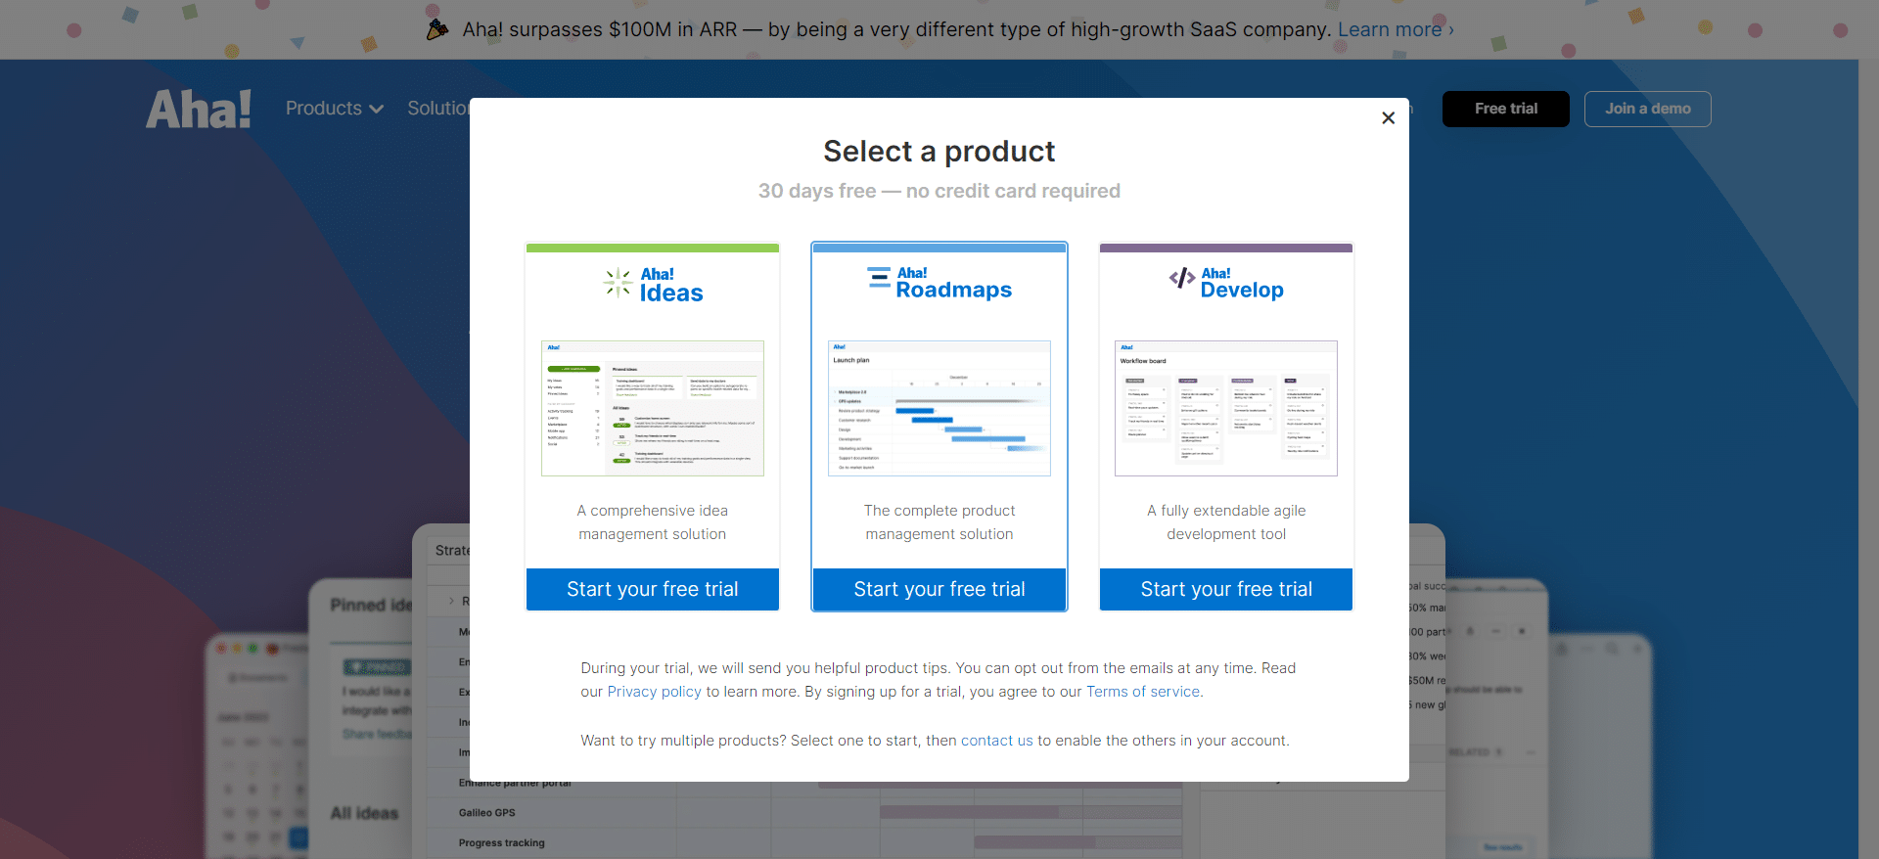This screenshot has height=859, width=1879.
Task: Open the Roadmaps launch plan thumbnail
Action: click(939, 408)
